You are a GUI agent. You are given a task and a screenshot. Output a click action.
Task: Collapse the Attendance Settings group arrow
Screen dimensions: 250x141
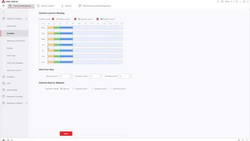(x=27, y=19)
